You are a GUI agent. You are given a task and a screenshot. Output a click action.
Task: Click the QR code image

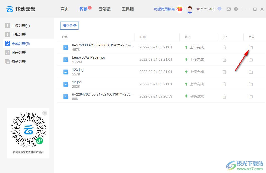point(28,130)
